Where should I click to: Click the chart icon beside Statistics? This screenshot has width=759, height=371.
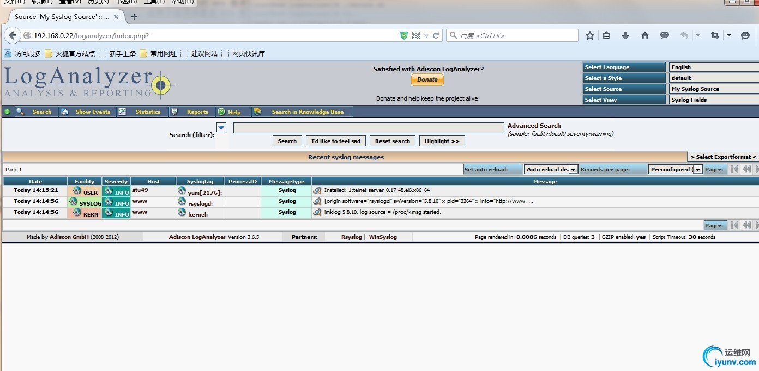pyautogui.click(x=122, y=112)
